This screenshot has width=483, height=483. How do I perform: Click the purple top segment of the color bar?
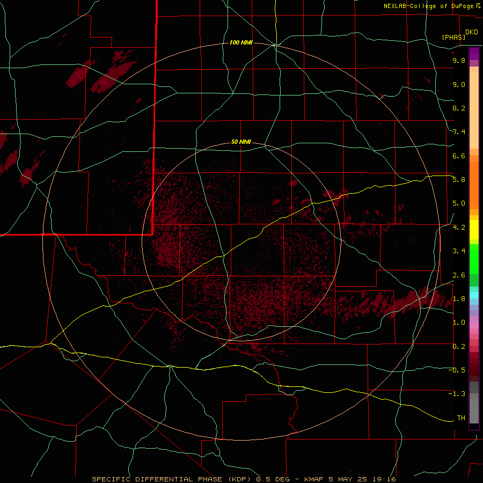474,54
